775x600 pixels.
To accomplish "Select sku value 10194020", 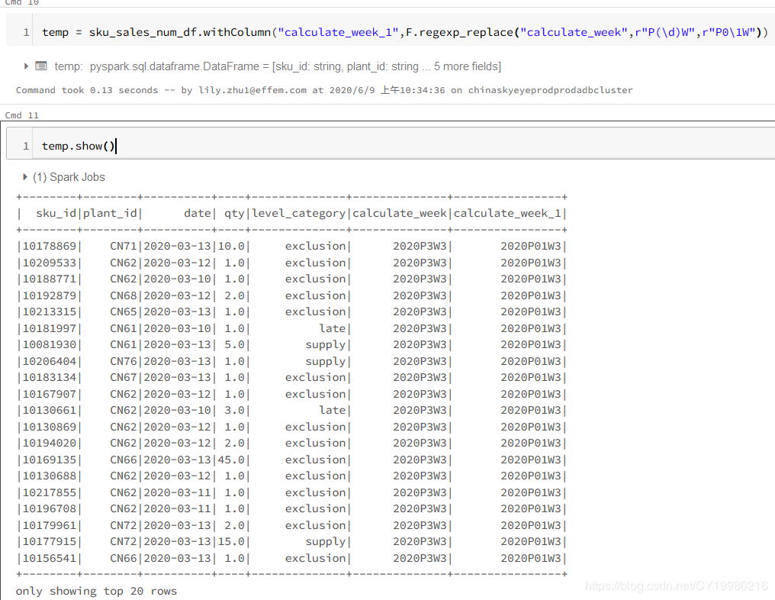I will click(x=50, y=444).
